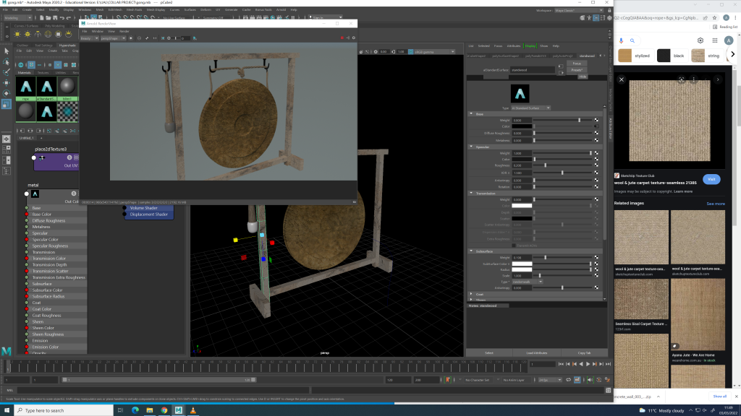The height and width of the screenshot is (416, 741).
Task: Open Arnold RenderView settings gear icon
Action: 353,38
